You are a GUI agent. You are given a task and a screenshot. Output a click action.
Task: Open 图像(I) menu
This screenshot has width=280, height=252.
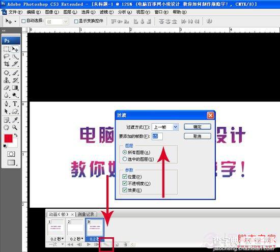click(x=52, y=12)
